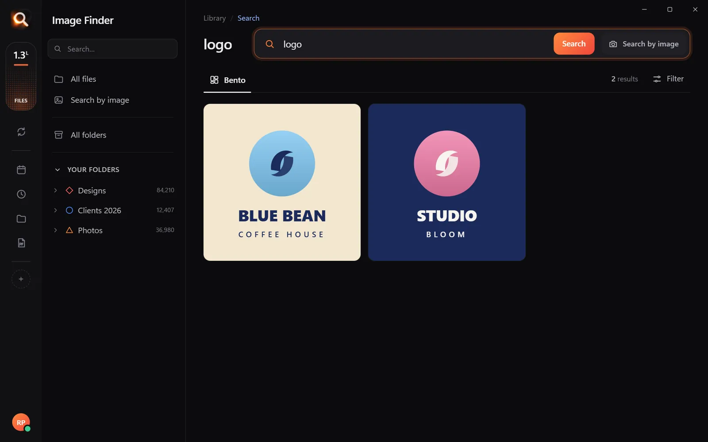The height and width of the screenshot is (442, 708).
Task: Click the magnifier icon in main search bar
Action: click(x=269, y=44)
